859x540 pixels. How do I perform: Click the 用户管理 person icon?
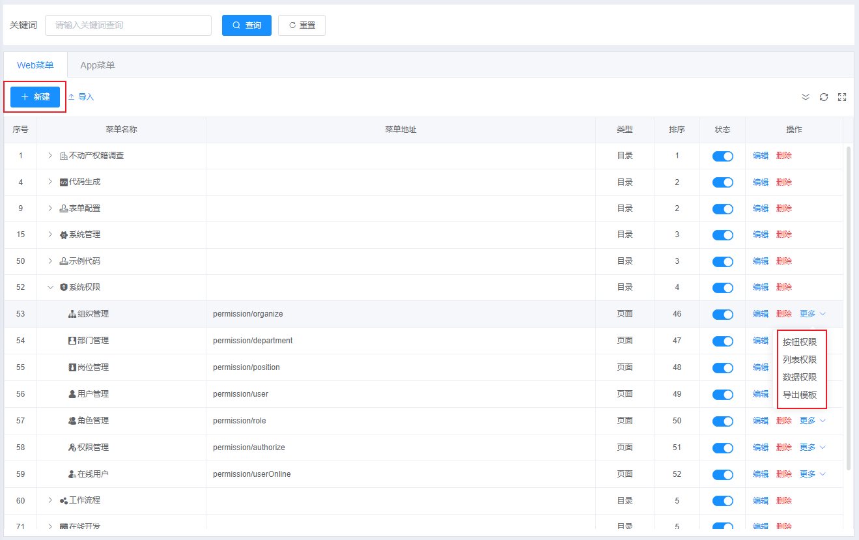click(72, 394)
